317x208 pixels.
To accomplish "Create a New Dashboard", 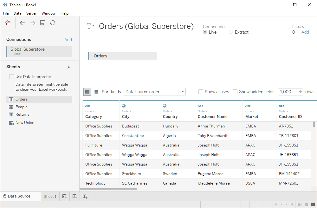I will pos(74,197).
